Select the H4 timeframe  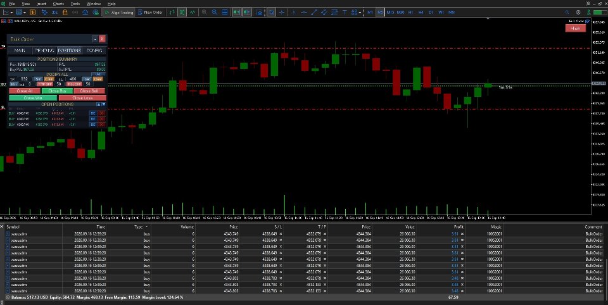coord(421,13)
